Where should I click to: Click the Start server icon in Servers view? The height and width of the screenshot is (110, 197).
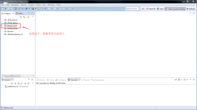click(x=19, y=83)
